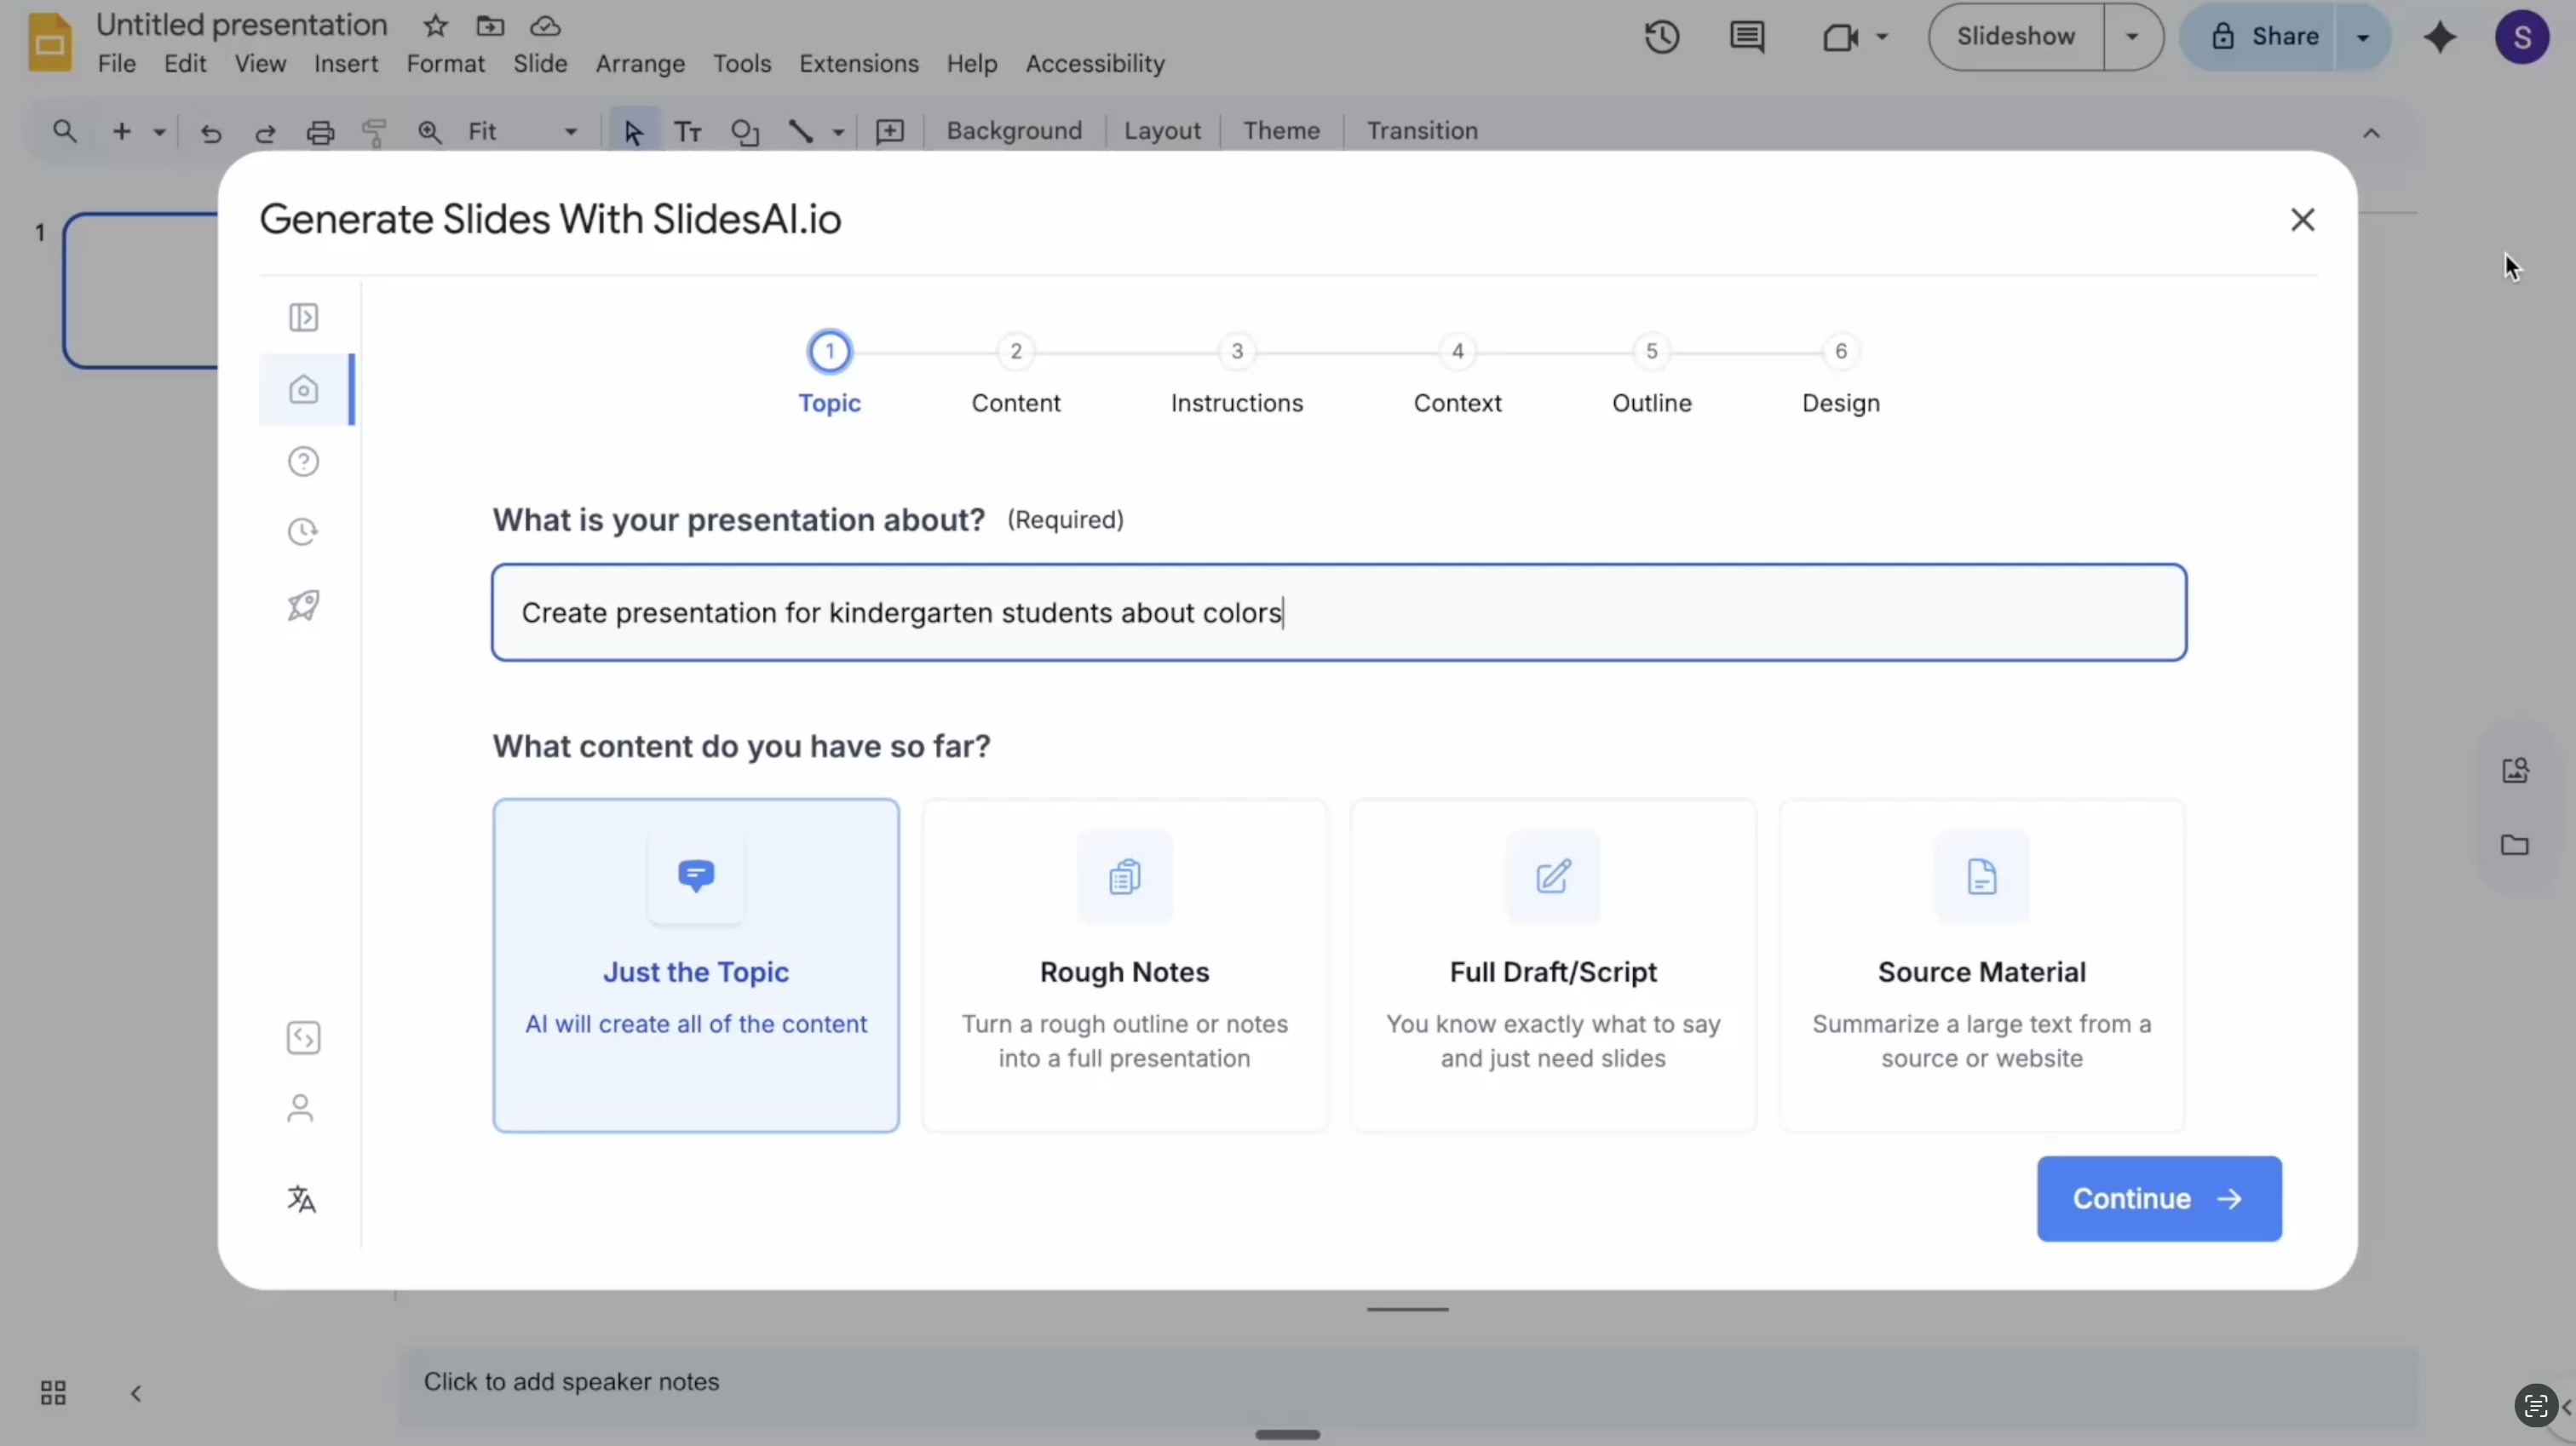The image size is (2576, 1446).
Task: Expand the Fit zoom level dropdown
Action: click(x=571, y=132)
